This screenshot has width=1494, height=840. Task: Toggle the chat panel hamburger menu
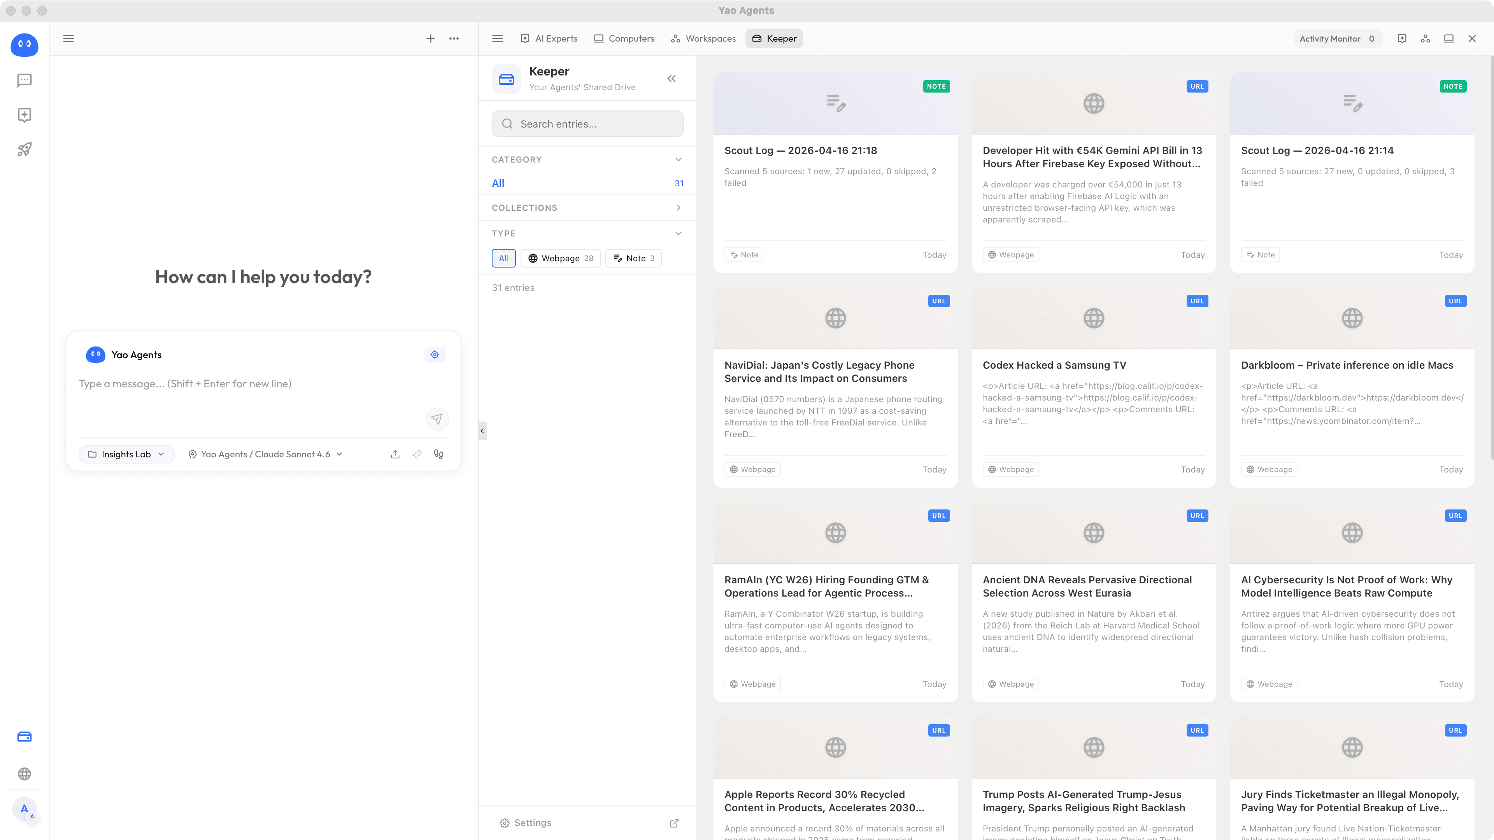click(68, 38)
